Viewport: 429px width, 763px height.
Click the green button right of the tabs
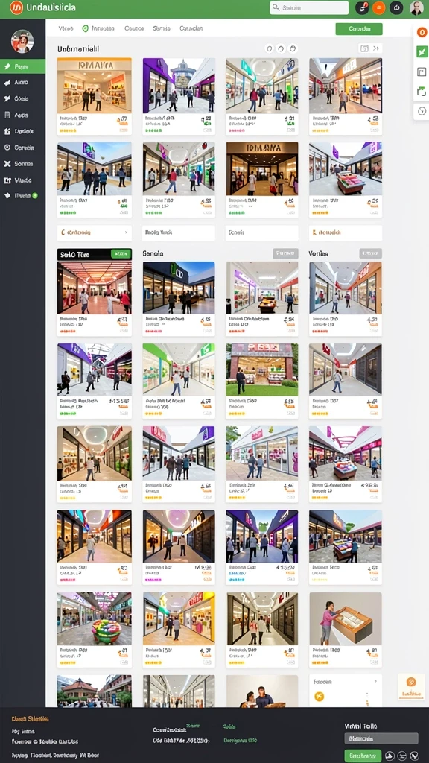[x=359, y=29]
